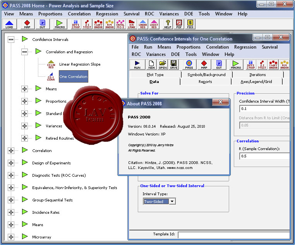Open the Run menu in procedure window

coord(148,47)
